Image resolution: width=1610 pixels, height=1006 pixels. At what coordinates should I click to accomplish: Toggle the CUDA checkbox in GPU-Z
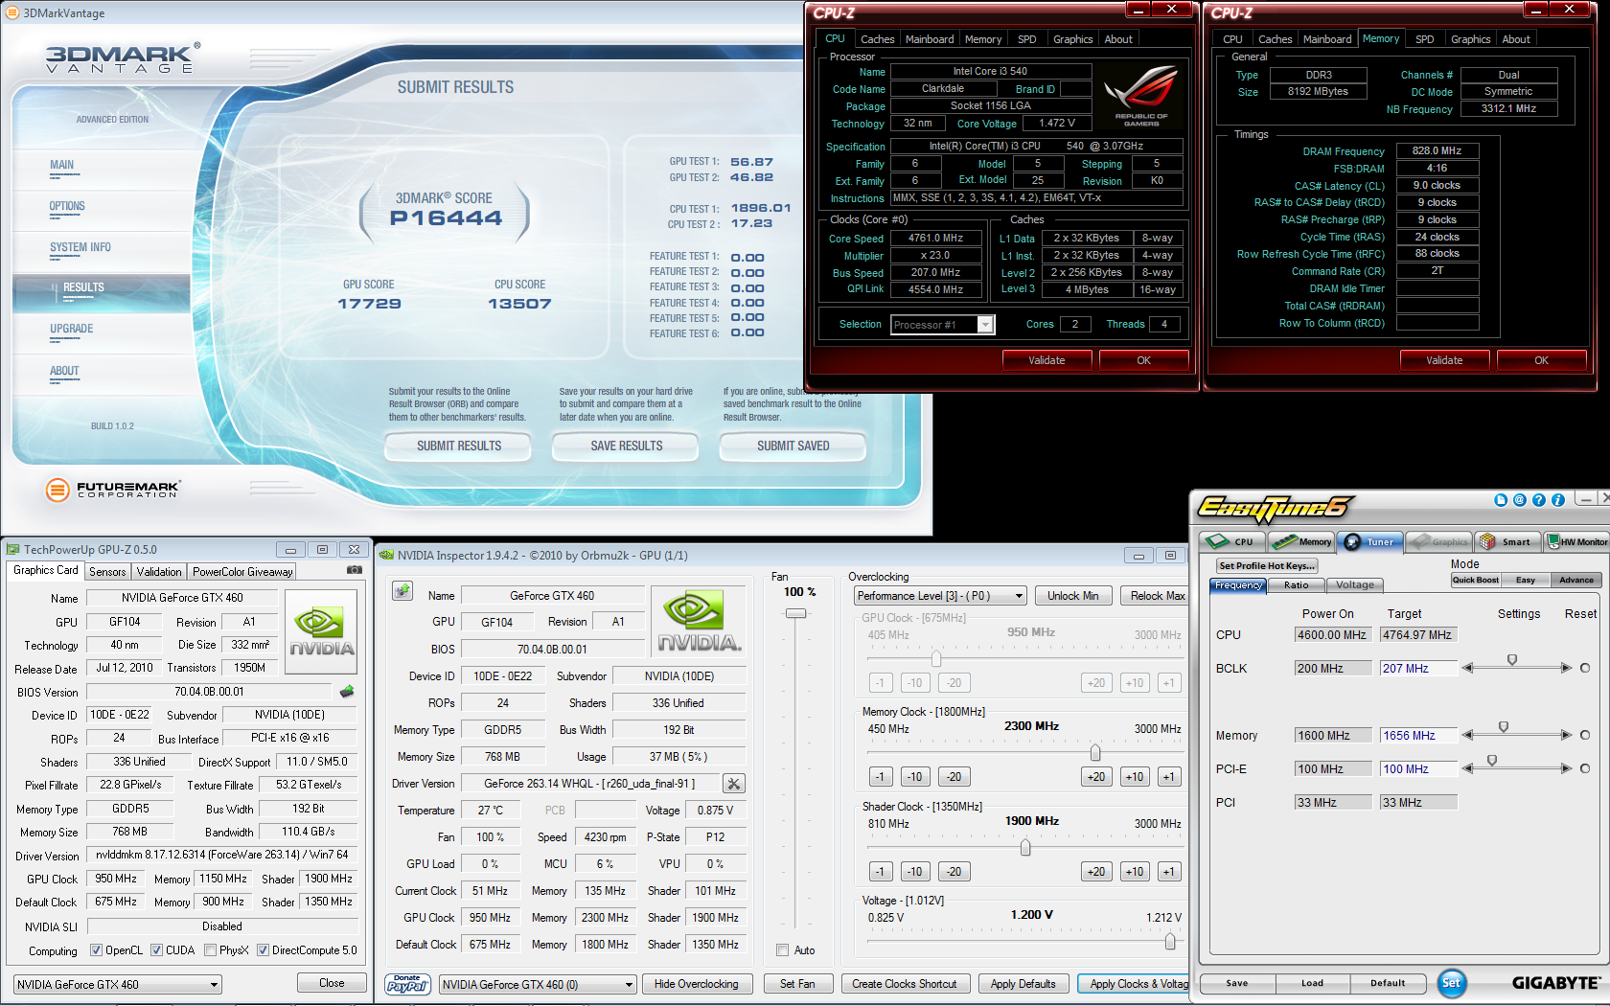tap(156, 950)
